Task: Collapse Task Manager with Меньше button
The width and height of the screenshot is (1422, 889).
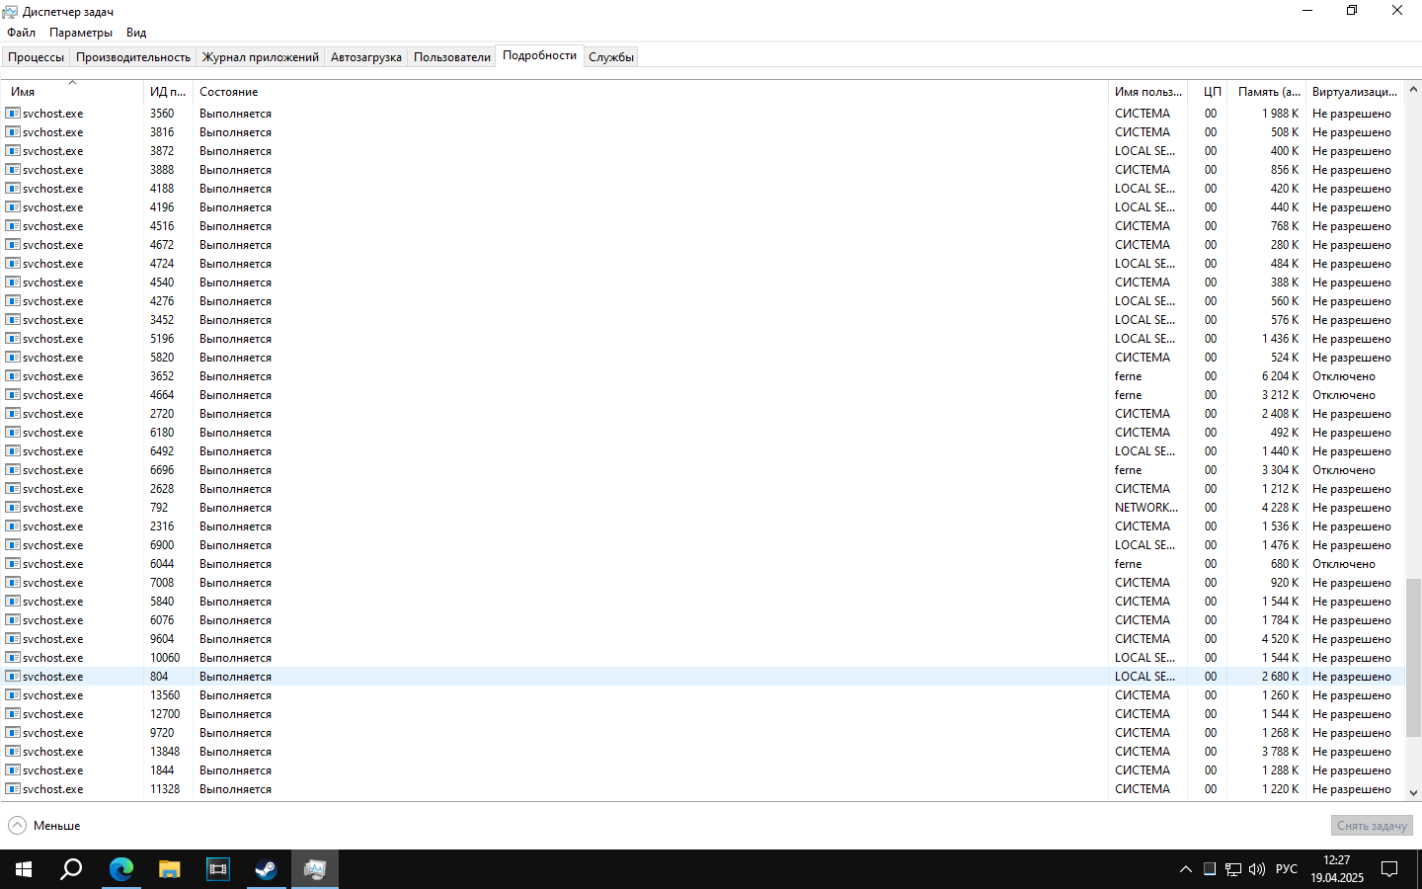Action: [x=45, y=826]
